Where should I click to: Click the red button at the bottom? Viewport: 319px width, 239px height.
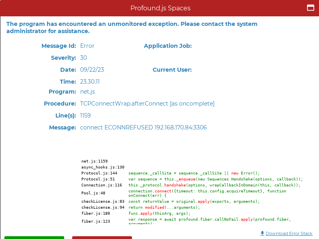pos(102,237)
